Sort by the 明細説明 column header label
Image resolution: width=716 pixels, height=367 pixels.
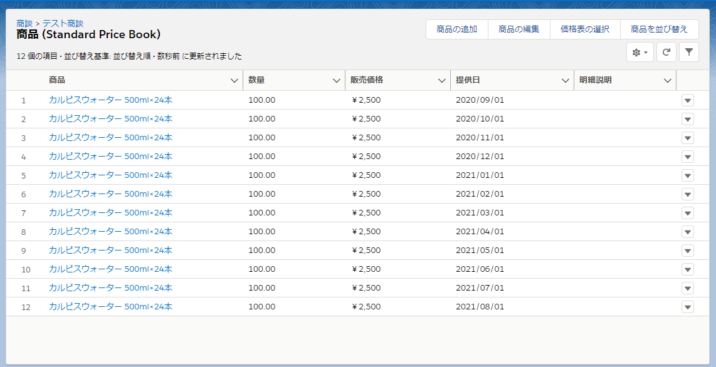[596, 80]
